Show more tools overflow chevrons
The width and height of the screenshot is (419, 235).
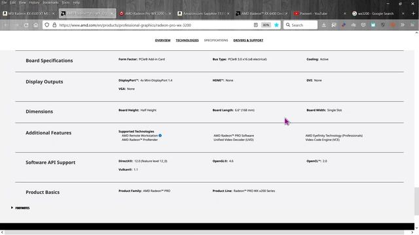(403, 25)
